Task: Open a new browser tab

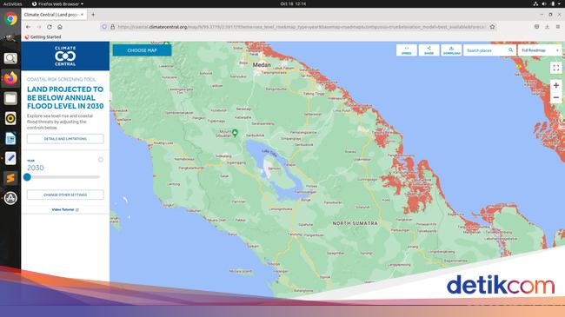Action: (x=93, y=15)
